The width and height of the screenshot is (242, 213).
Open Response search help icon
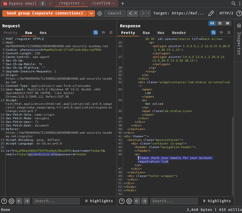click(x=122, y=201)
